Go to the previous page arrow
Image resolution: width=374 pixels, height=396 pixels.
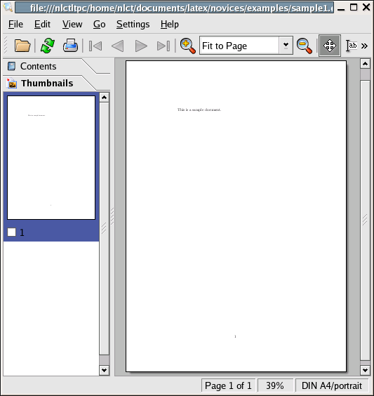[x=118, y=46]
